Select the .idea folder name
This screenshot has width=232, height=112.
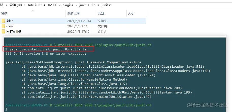click(x=10, y=21)
